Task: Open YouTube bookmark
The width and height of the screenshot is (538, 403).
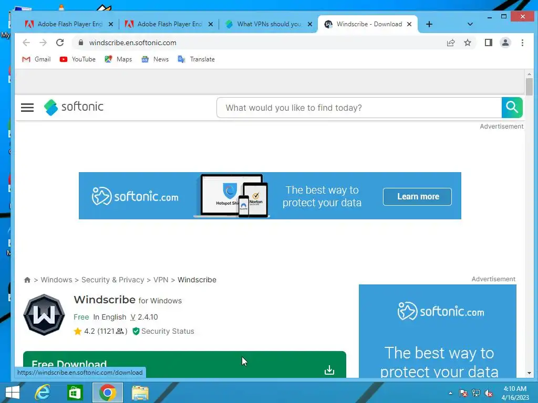Action: 78,59
